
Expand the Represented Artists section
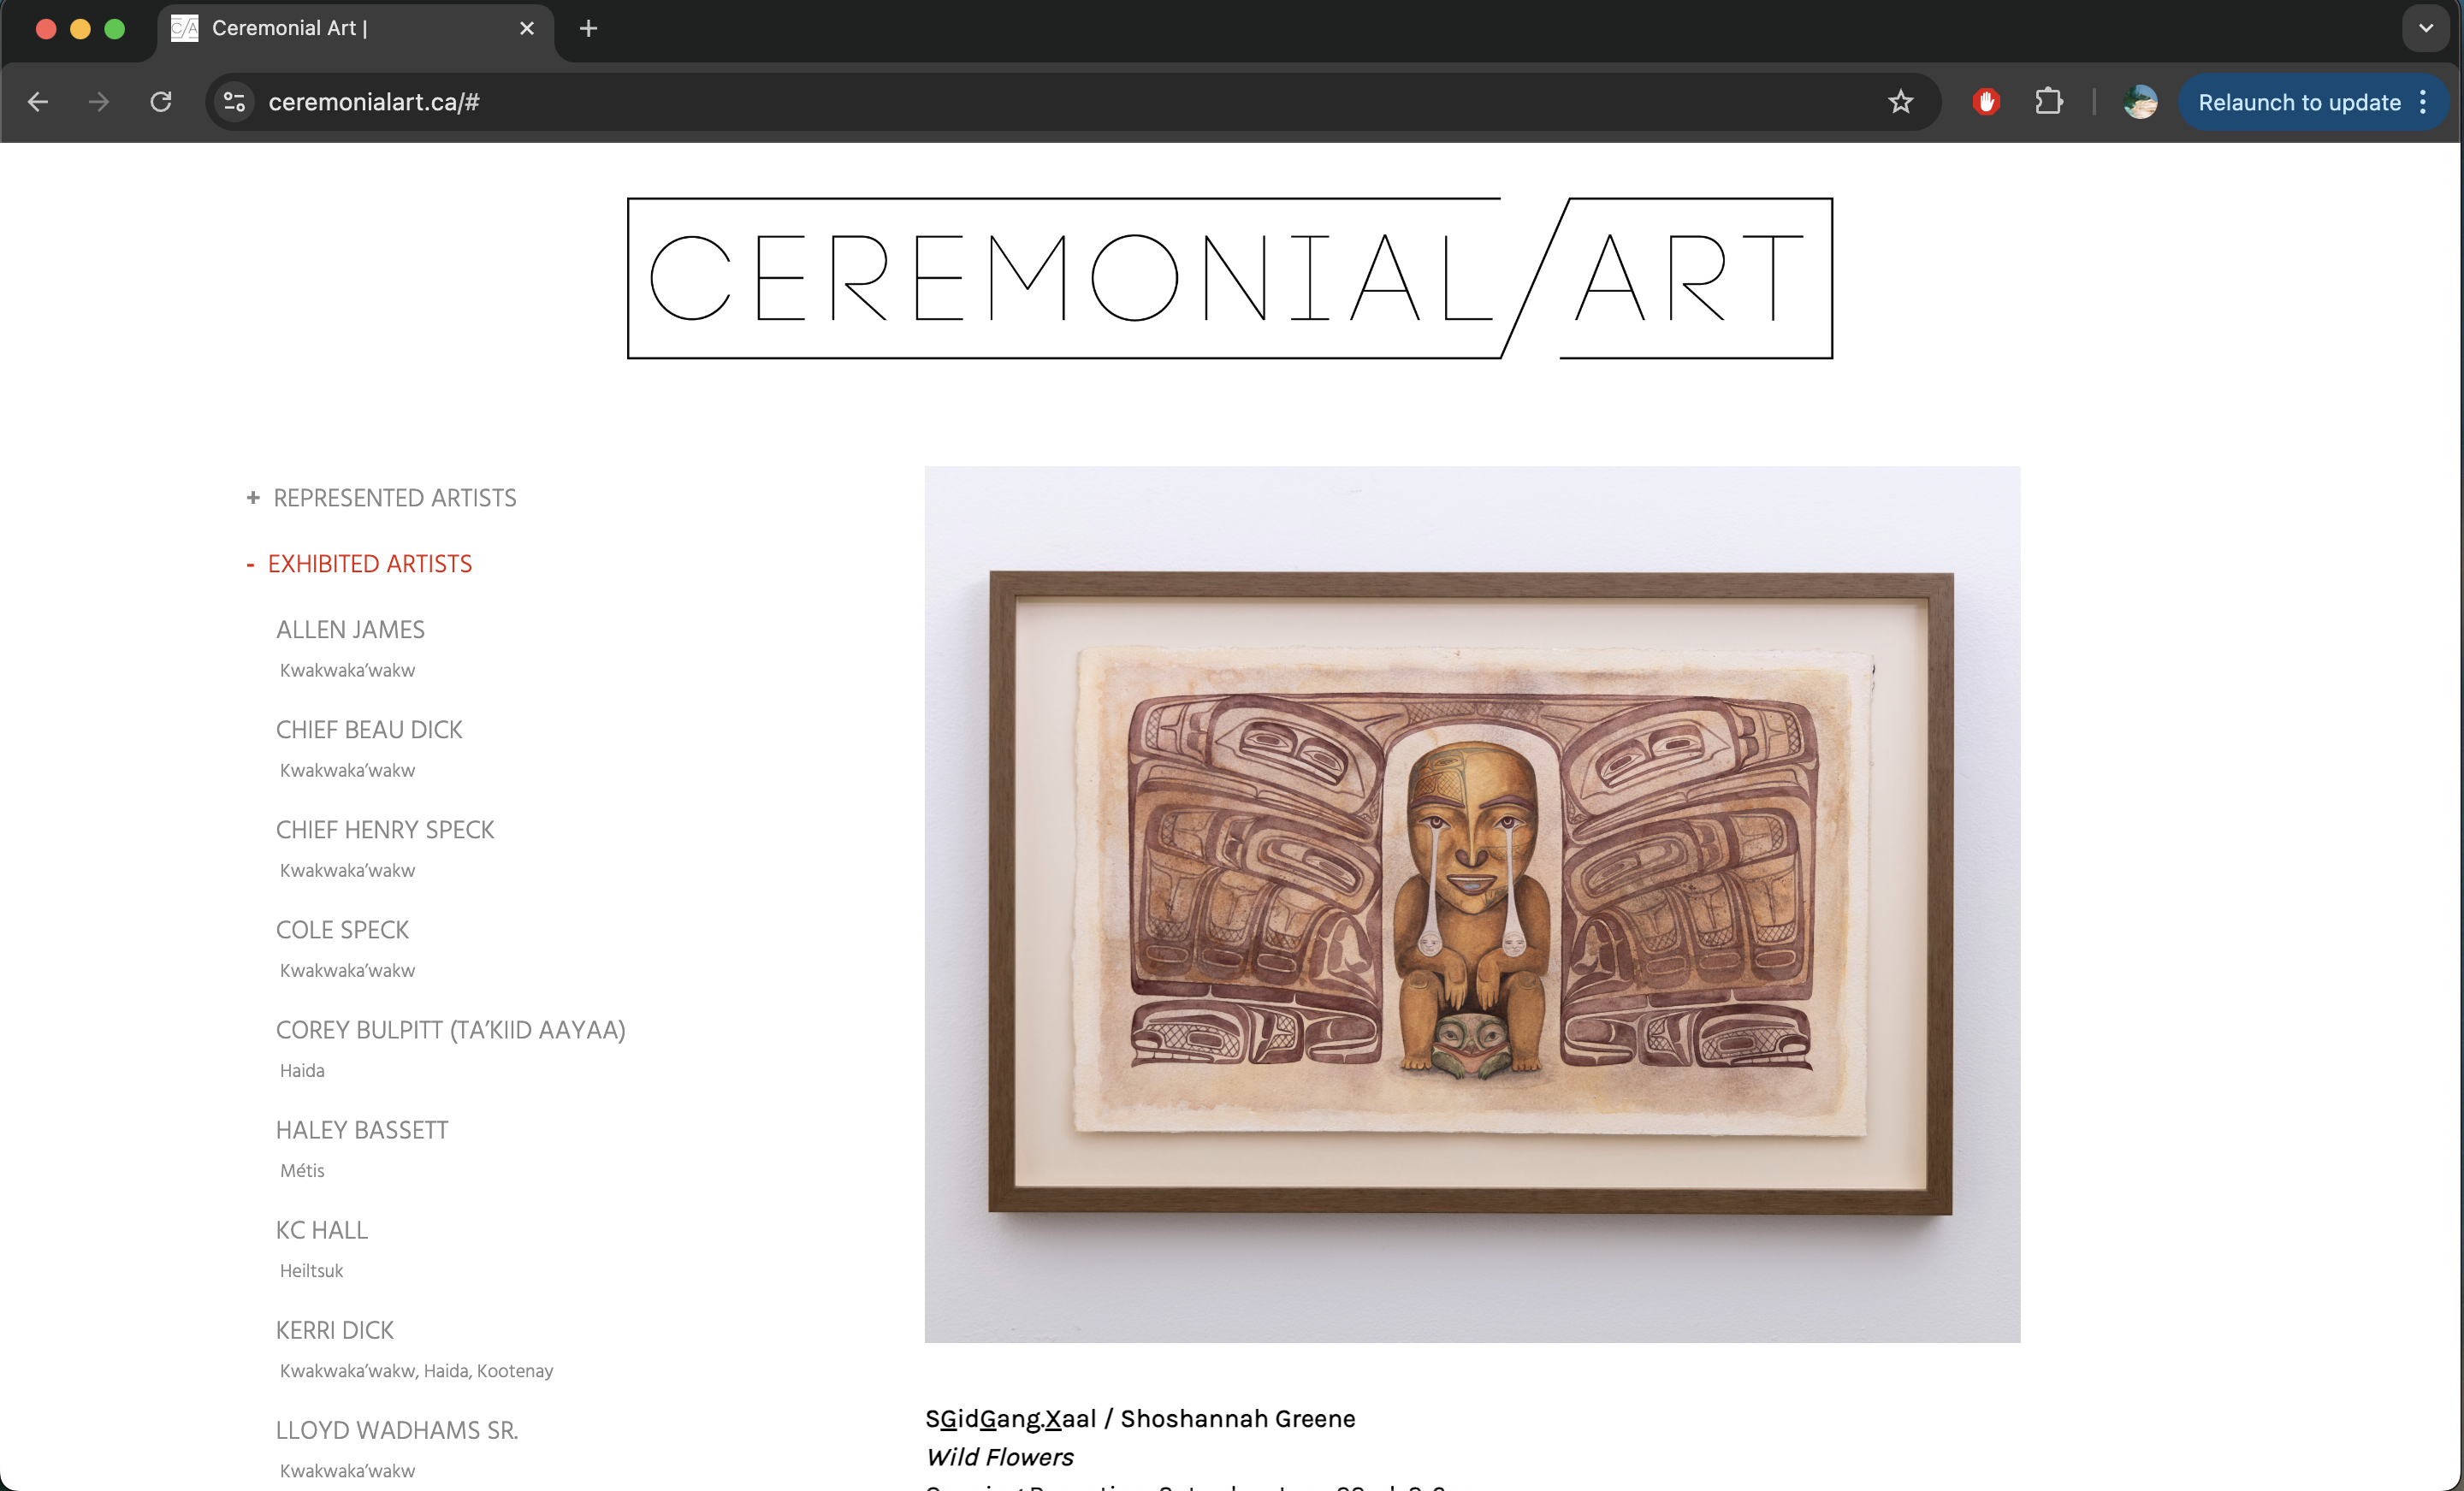click(381, 498)
